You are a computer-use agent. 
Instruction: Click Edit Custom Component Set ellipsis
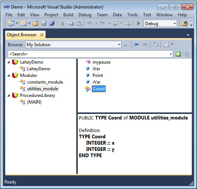tap(126, 45)
